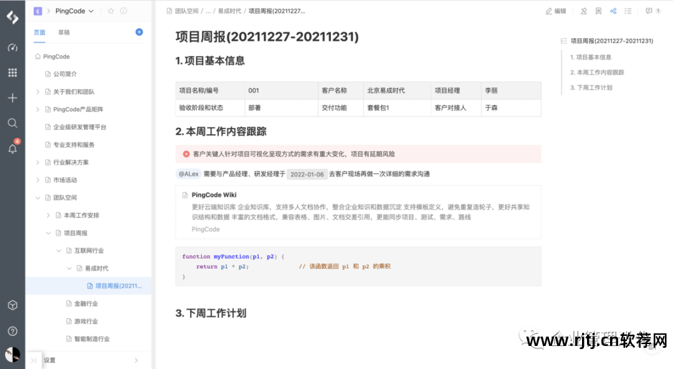The height and width of the screenshot is (369, 673).
Task: Select the 项目周报(20211... tree item
Action: tap(88, 285)
